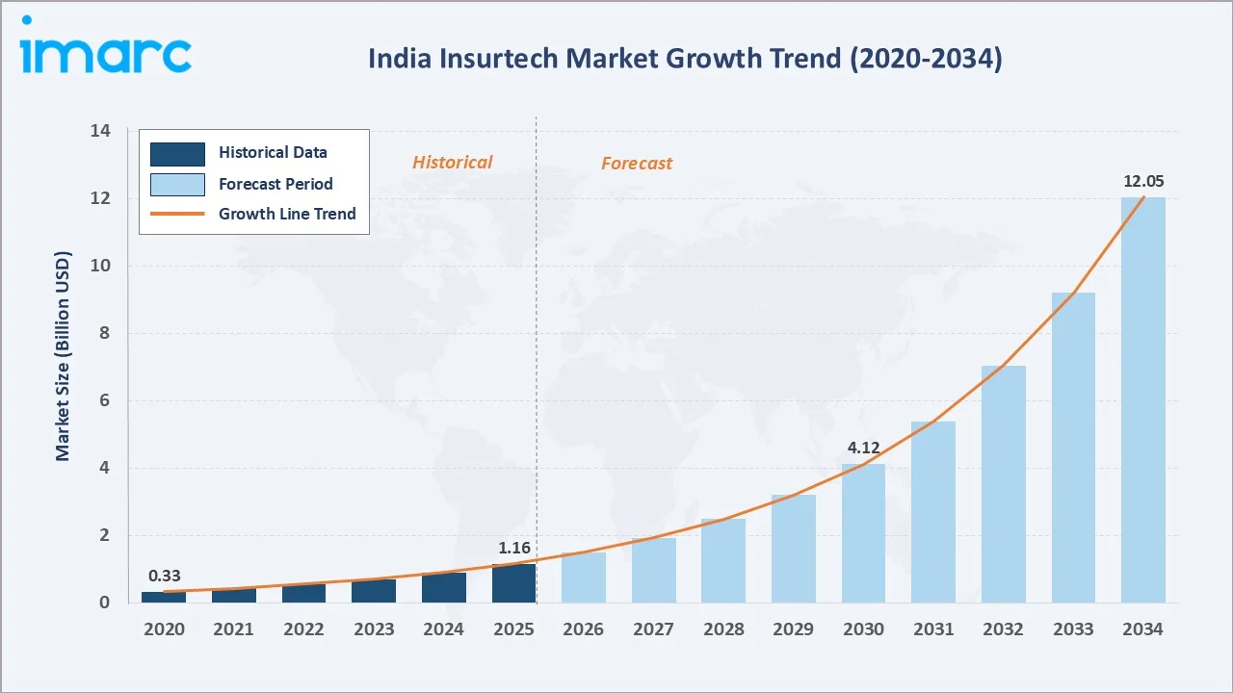The height and width of the screenshot is (693, 1233).
Task: Click the 2027 forecast bar
Action: point(653,571)
